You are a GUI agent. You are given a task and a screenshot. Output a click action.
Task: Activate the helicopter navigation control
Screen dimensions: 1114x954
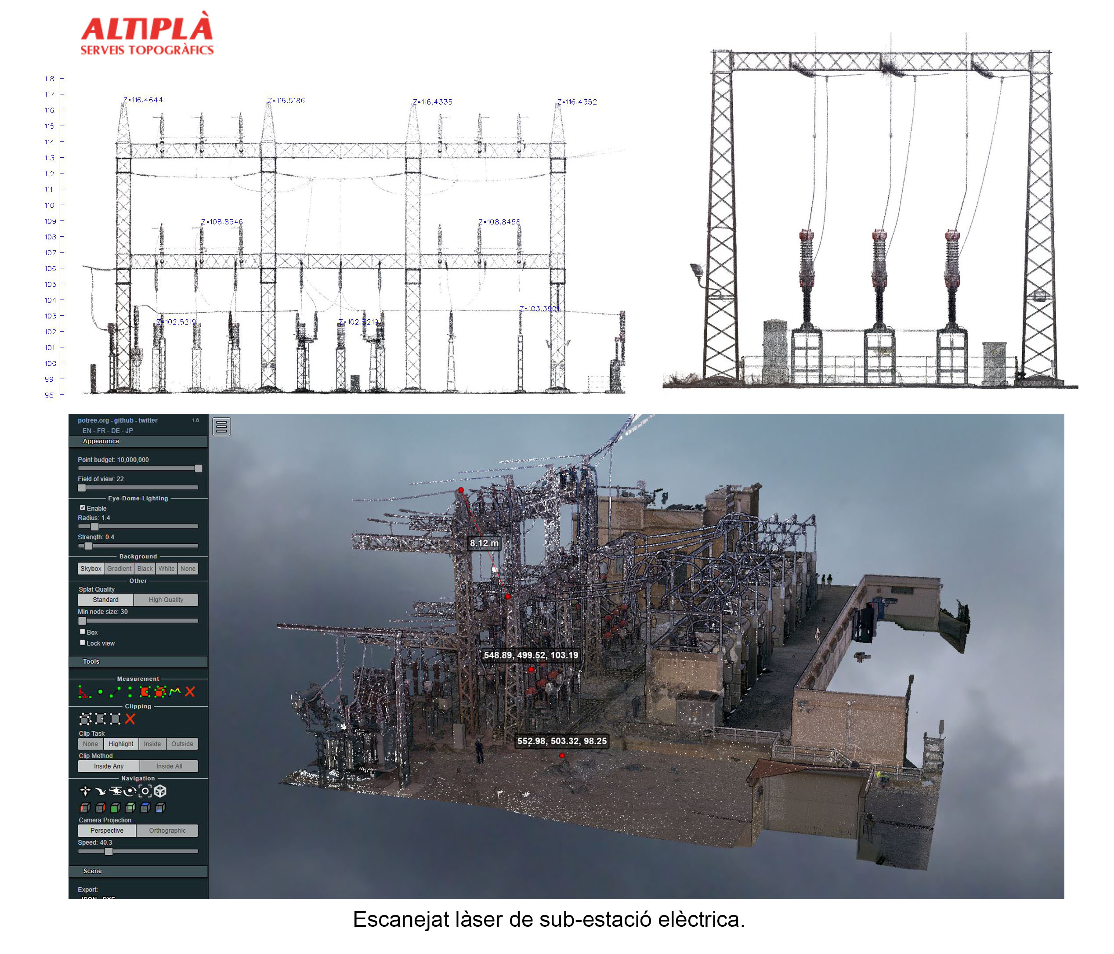tap(115, 791)
